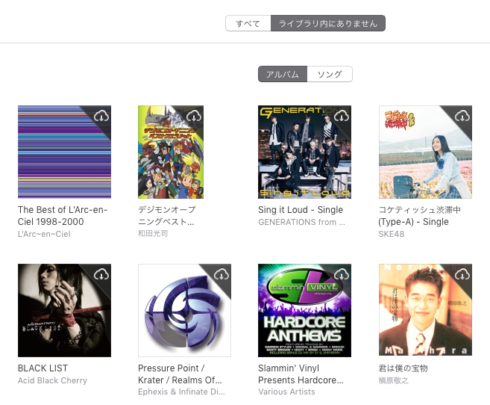This screenshot has height=405, width=490.
Task: Click title Pressure Point / Krater / Realms Of...
Action: pyautogui.click(x=180, y=374)
